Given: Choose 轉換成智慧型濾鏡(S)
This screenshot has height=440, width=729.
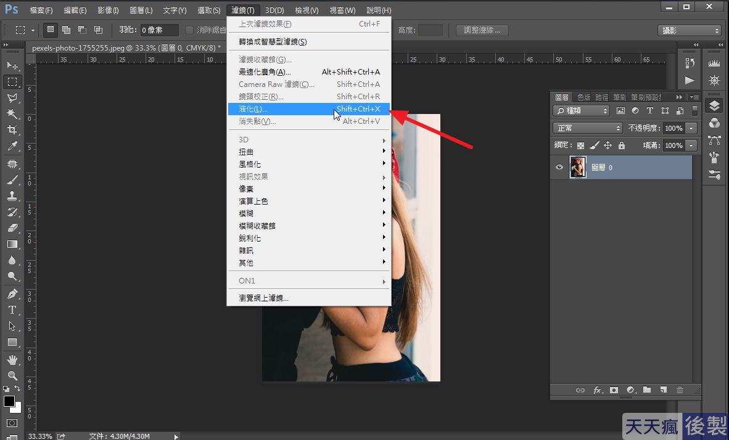Looking at the screenshot, I should pos(309,42).
